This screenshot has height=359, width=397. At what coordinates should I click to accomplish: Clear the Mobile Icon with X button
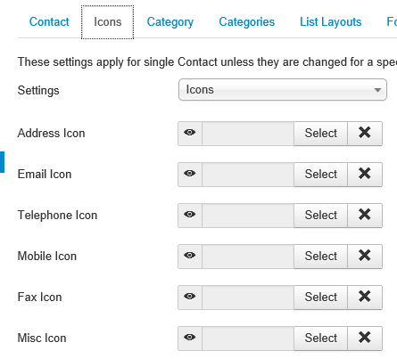[x=365, y=257]
